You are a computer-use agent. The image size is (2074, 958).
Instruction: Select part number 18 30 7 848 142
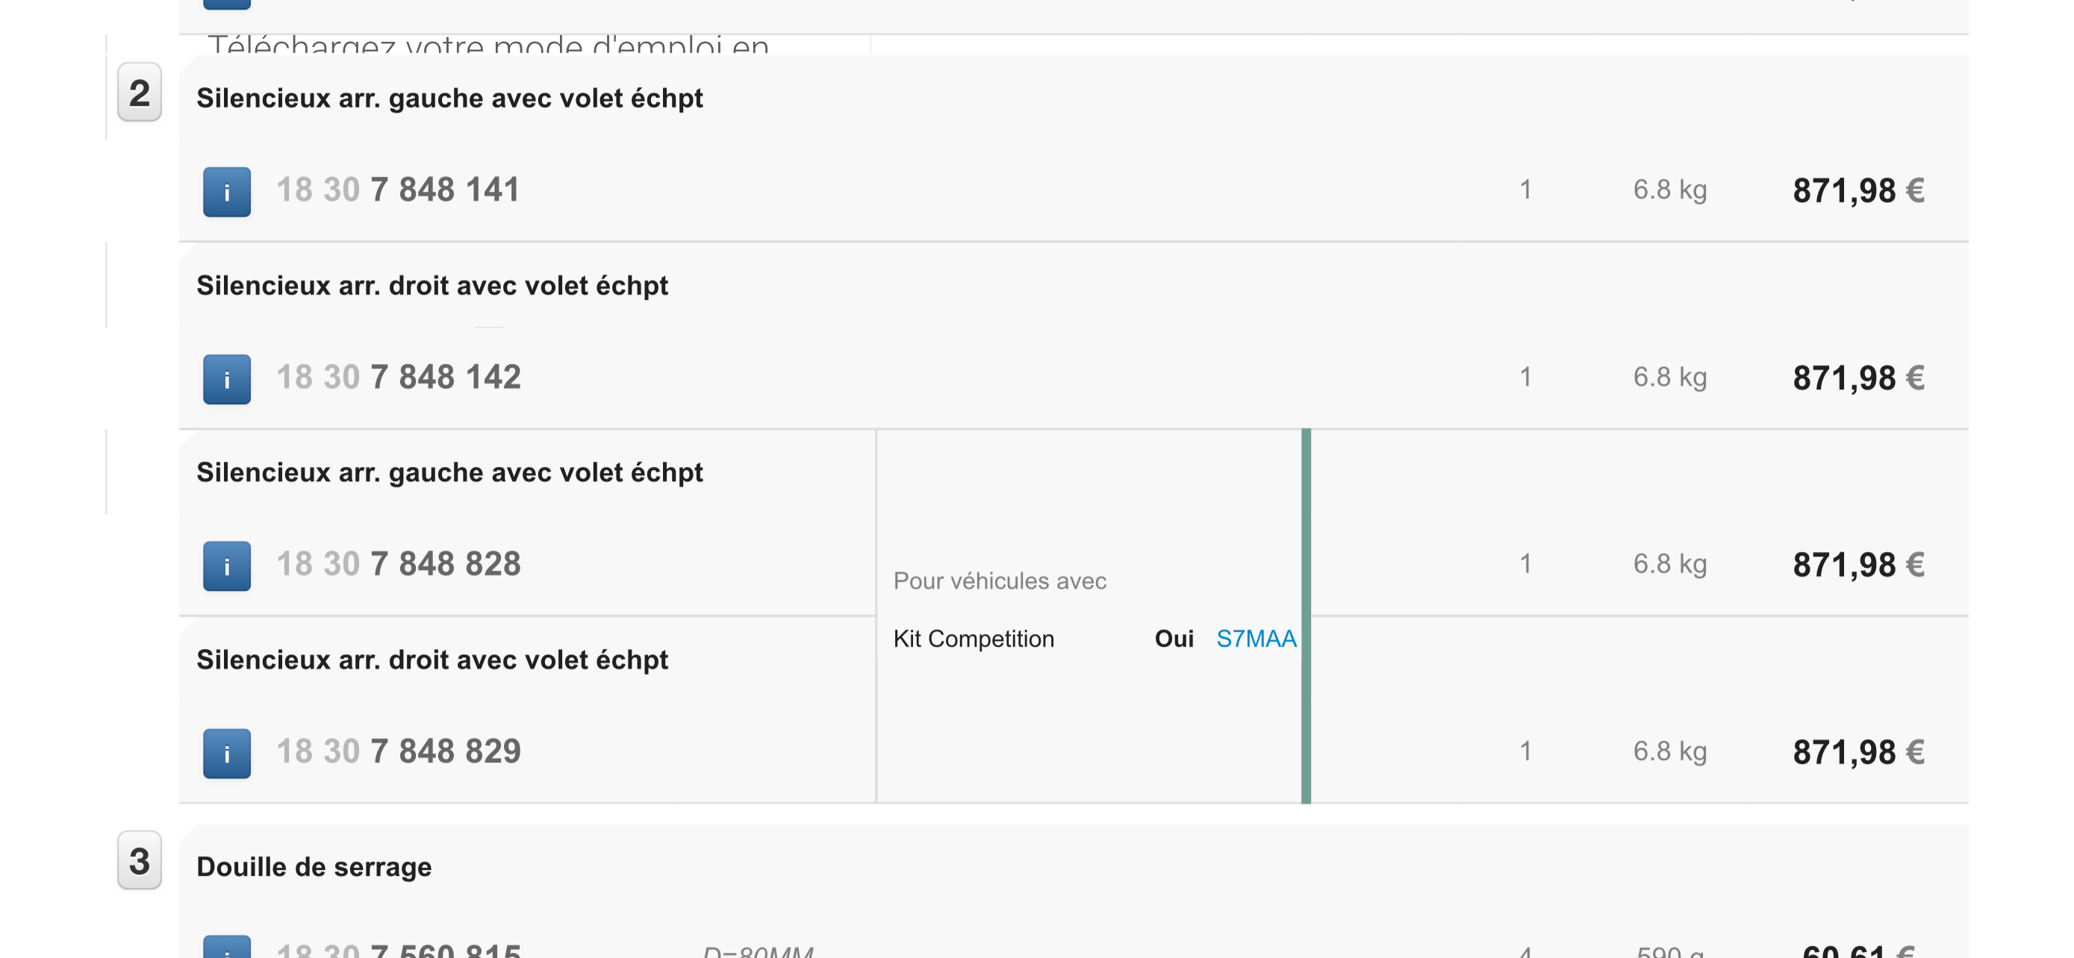click(399, 378)
